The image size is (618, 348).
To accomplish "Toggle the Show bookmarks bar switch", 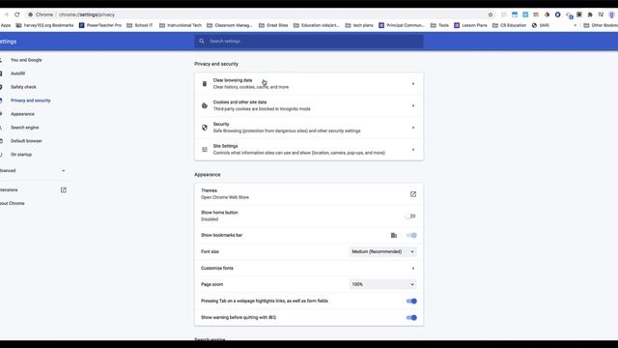I will tap(411, 235).
